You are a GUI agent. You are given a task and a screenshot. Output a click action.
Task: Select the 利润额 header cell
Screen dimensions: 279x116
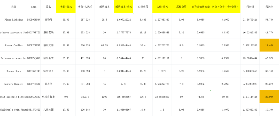250,6
